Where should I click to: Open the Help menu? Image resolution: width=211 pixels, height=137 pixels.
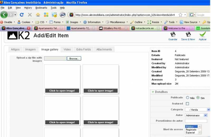[x=62, y=8]
